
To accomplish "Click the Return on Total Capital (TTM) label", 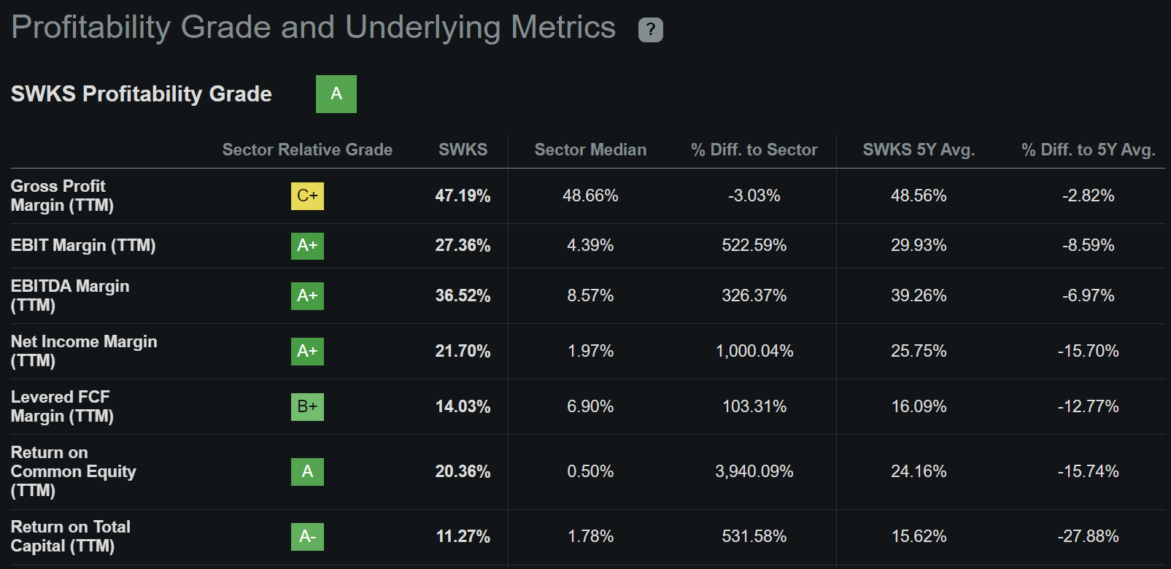I will coord(70,536).
